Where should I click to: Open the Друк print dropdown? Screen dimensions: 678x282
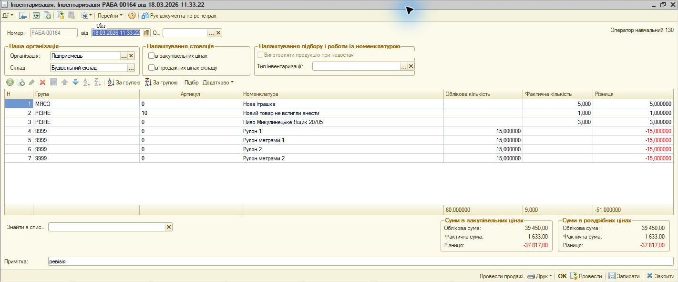pyautogui.click(x=540, y=276)
